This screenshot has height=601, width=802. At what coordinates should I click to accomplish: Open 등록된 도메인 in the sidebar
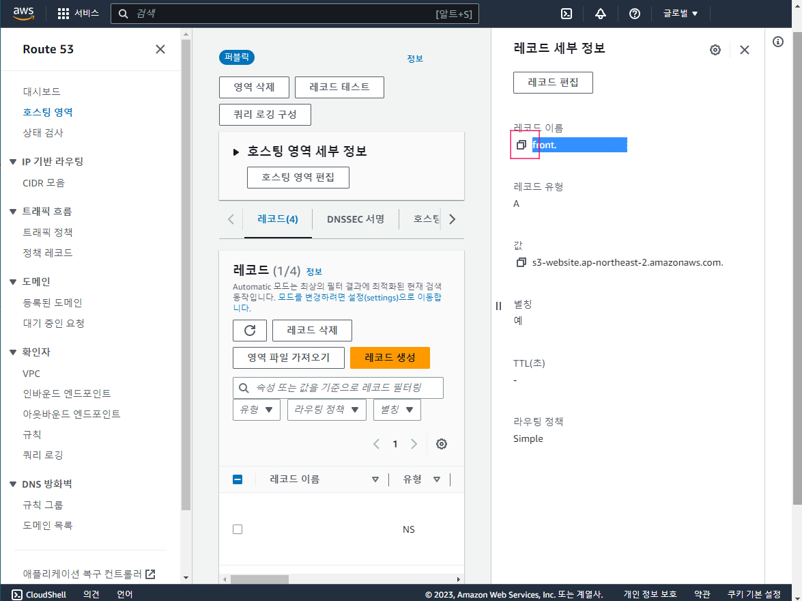[52, 303]
